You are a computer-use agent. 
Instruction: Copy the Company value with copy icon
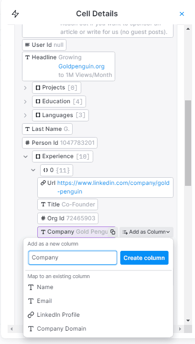(113, 232)
